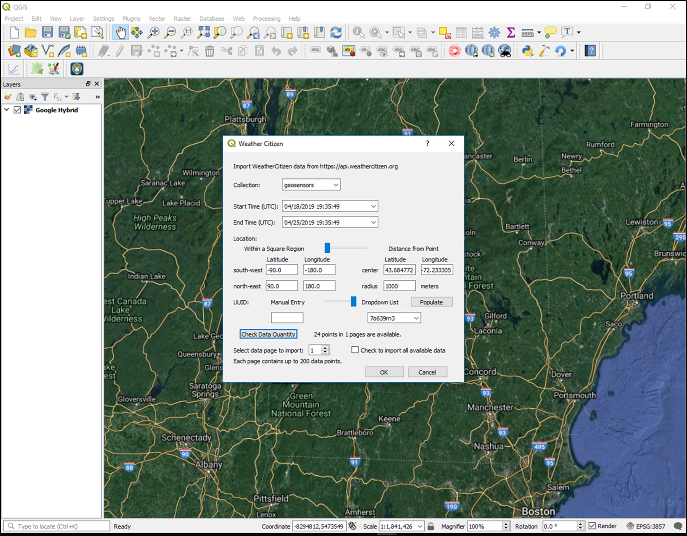Viewport: 687px width, 536px height.
Task: Open the Layer menu
Action: point(77,18)
